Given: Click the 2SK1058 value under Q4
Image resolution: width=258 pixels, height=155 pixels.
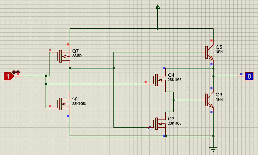Looking at the screenshot, I should [175, 80].
